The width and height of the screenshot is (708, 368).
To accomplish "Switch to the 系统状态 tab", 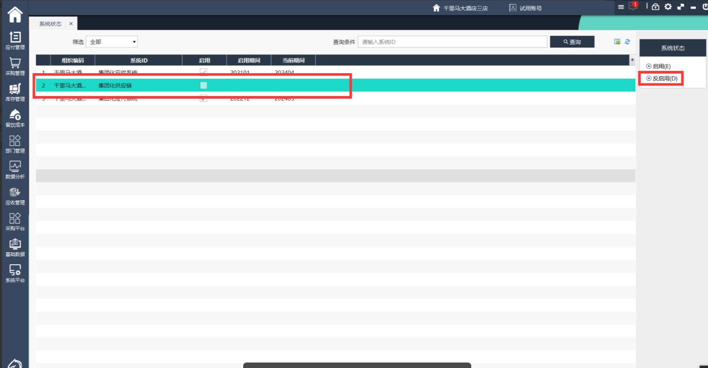I will 50,24.
